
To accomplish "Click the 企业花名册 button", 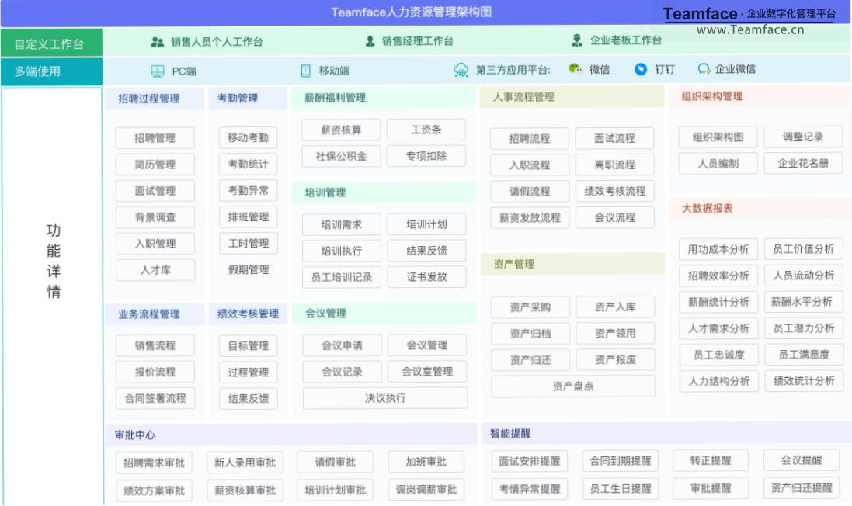I will 803,164.
